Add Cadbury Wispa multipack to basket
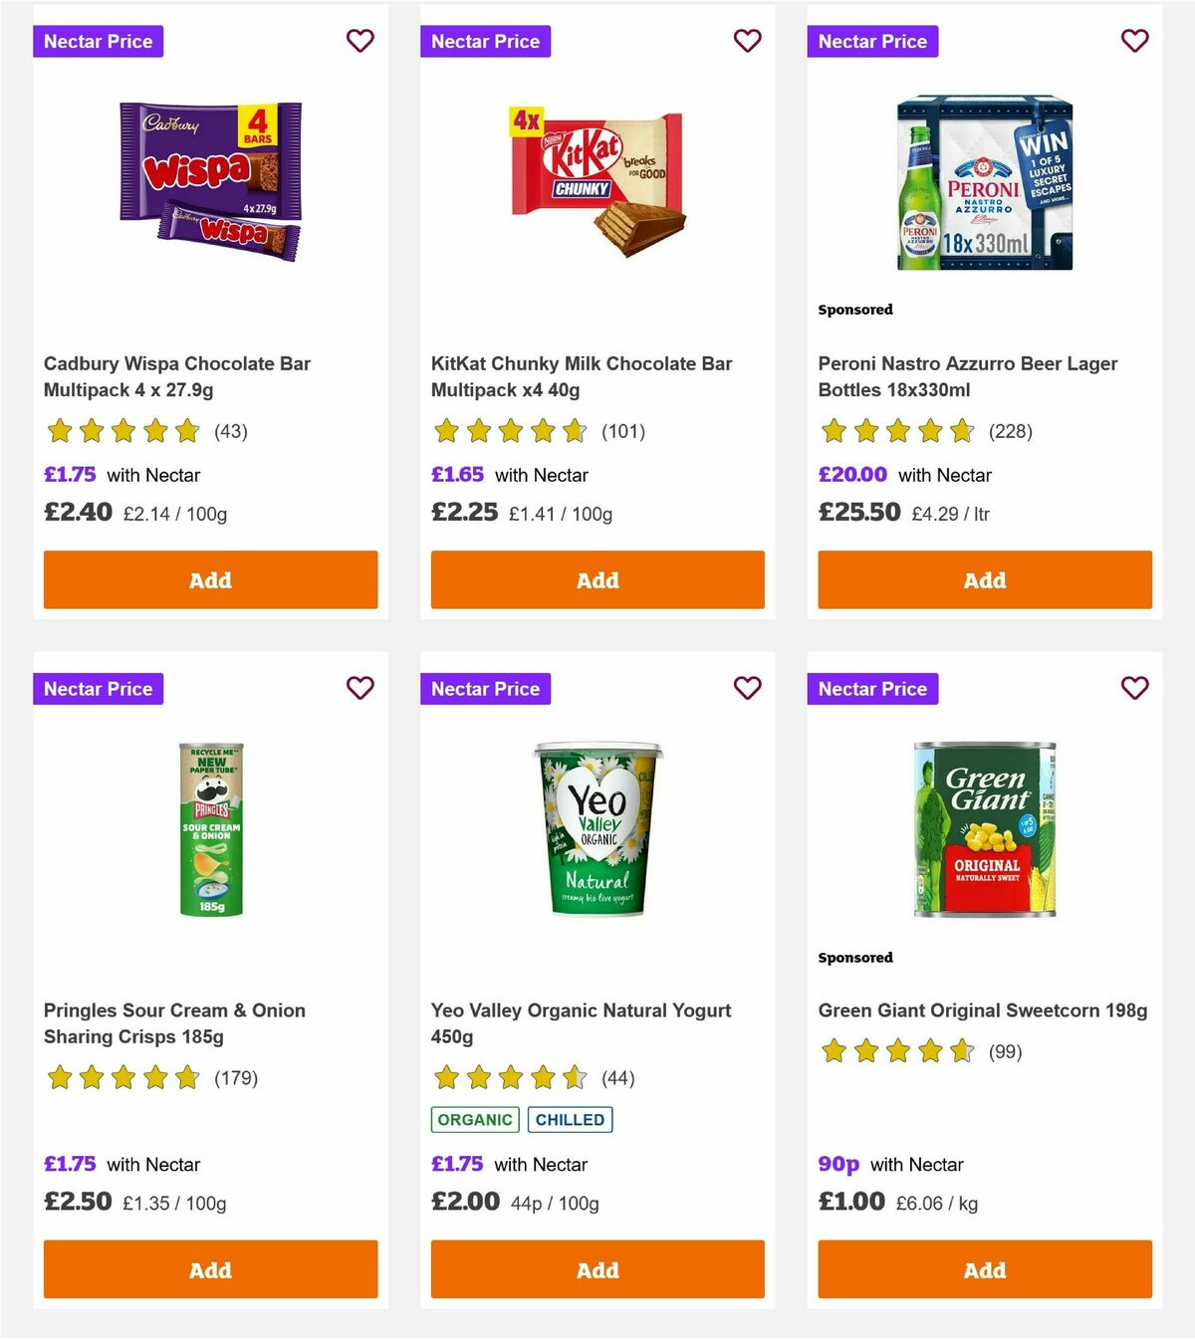 coord(209,579)
